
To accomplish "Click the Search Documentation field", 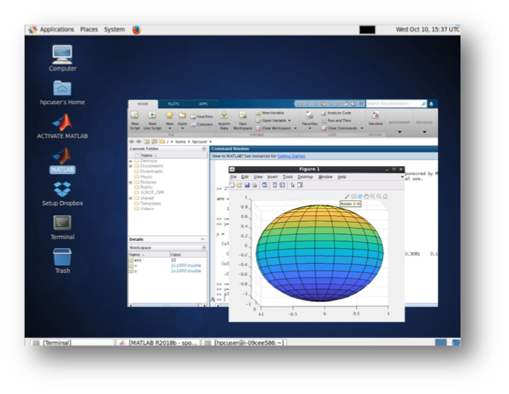I will point(396,103).
